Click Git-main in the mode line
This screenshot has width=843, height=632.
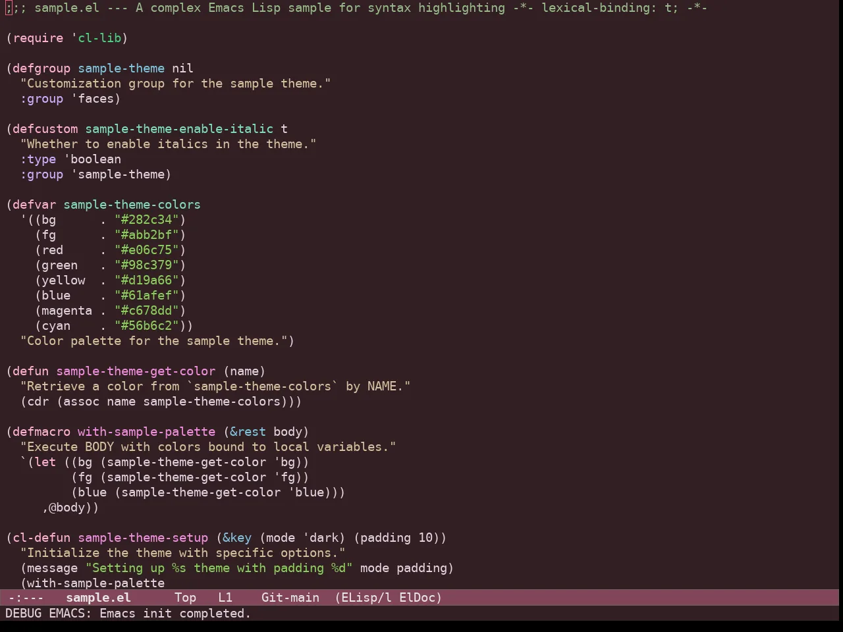(290, 598)
